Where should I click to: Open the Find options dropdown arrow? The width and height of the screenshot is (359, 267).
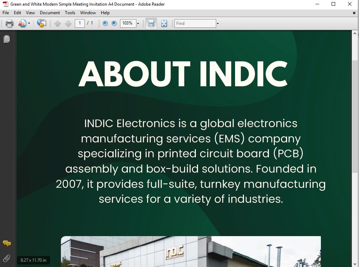(x=218, y=23)
